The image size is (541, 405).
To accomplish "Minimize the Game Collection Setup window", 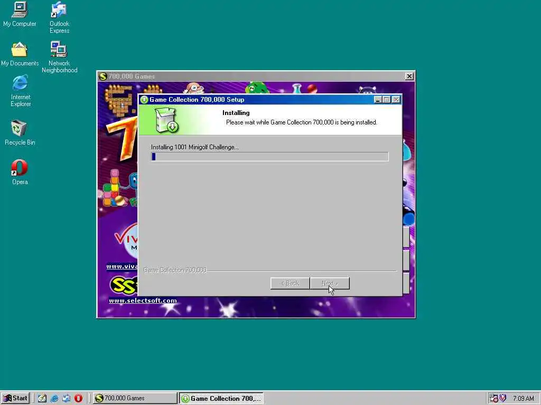I will click(378, 100).
